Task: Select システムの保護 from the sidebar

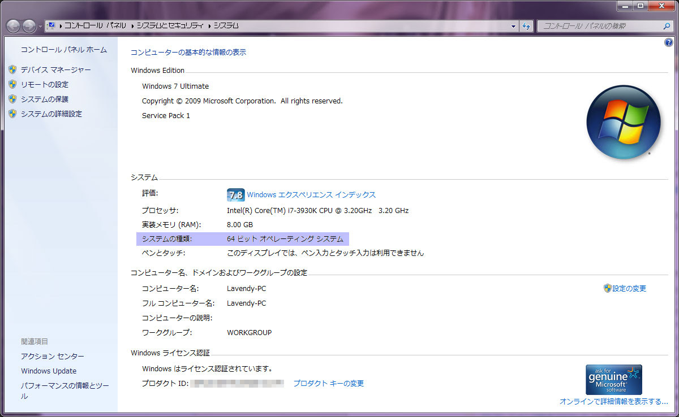Action: pos(45,99)
